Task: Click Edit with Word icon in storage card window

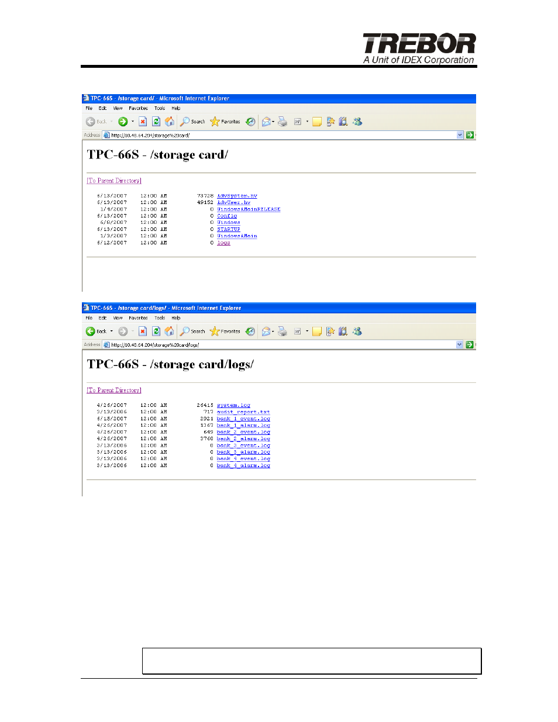Action: coord(298,122)
